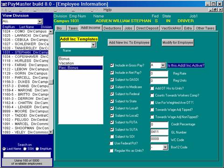224x168 pixels.
Task: Click the employee list scrollbar thumb
Action: tap(51, 82)
